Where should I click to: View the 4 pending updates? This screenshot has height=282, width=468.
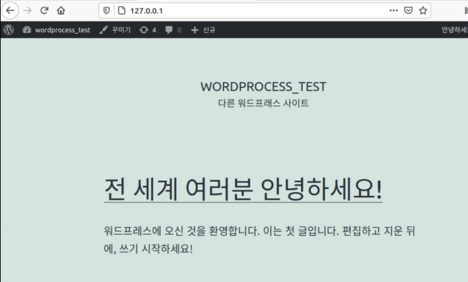(148, 30)
